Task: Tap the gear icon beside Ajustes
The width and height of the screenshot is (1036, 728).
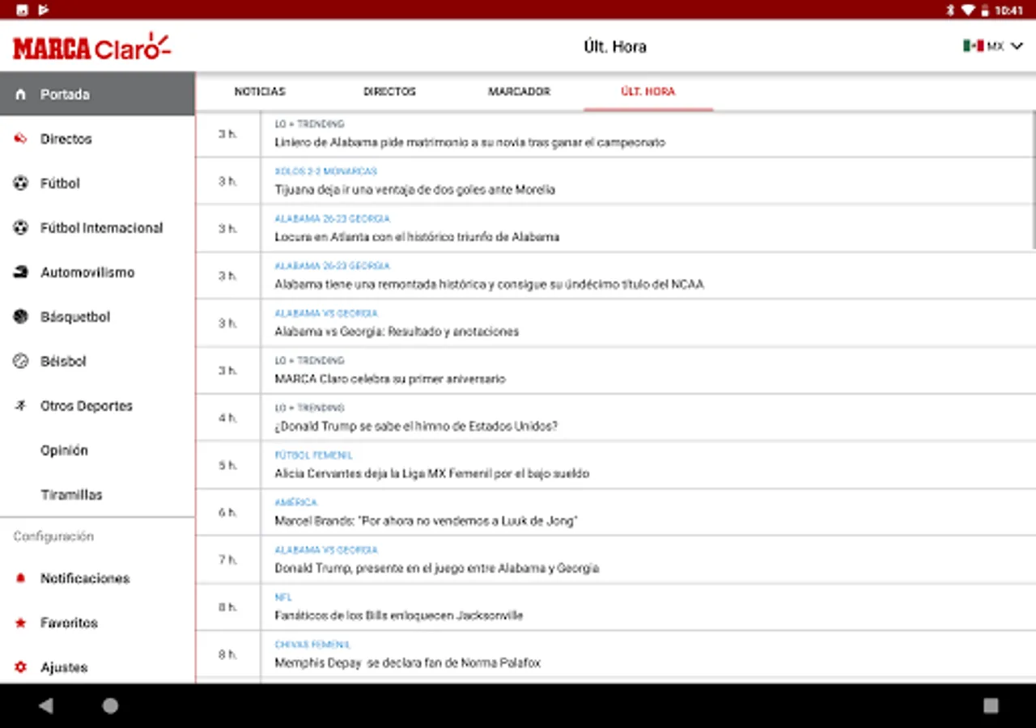Action: click(21, 667)
